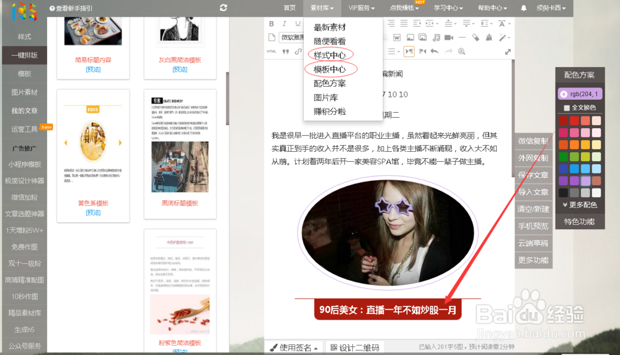Switch to HTML source view
The width and height of the screenshot is (620, 355).
[272, 51]
